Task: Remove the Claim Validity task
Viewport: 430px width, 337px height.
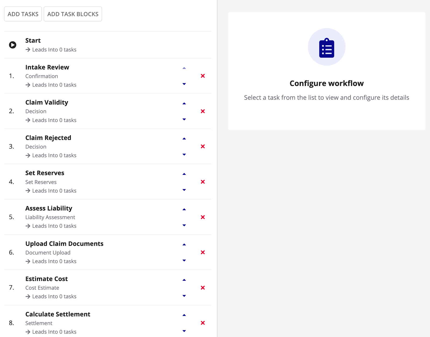Action: [203, 111]
